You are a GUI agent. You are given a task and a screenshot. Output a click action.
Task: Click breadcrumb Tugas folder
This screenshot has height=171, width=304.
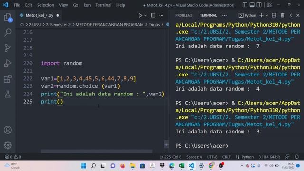154,25
